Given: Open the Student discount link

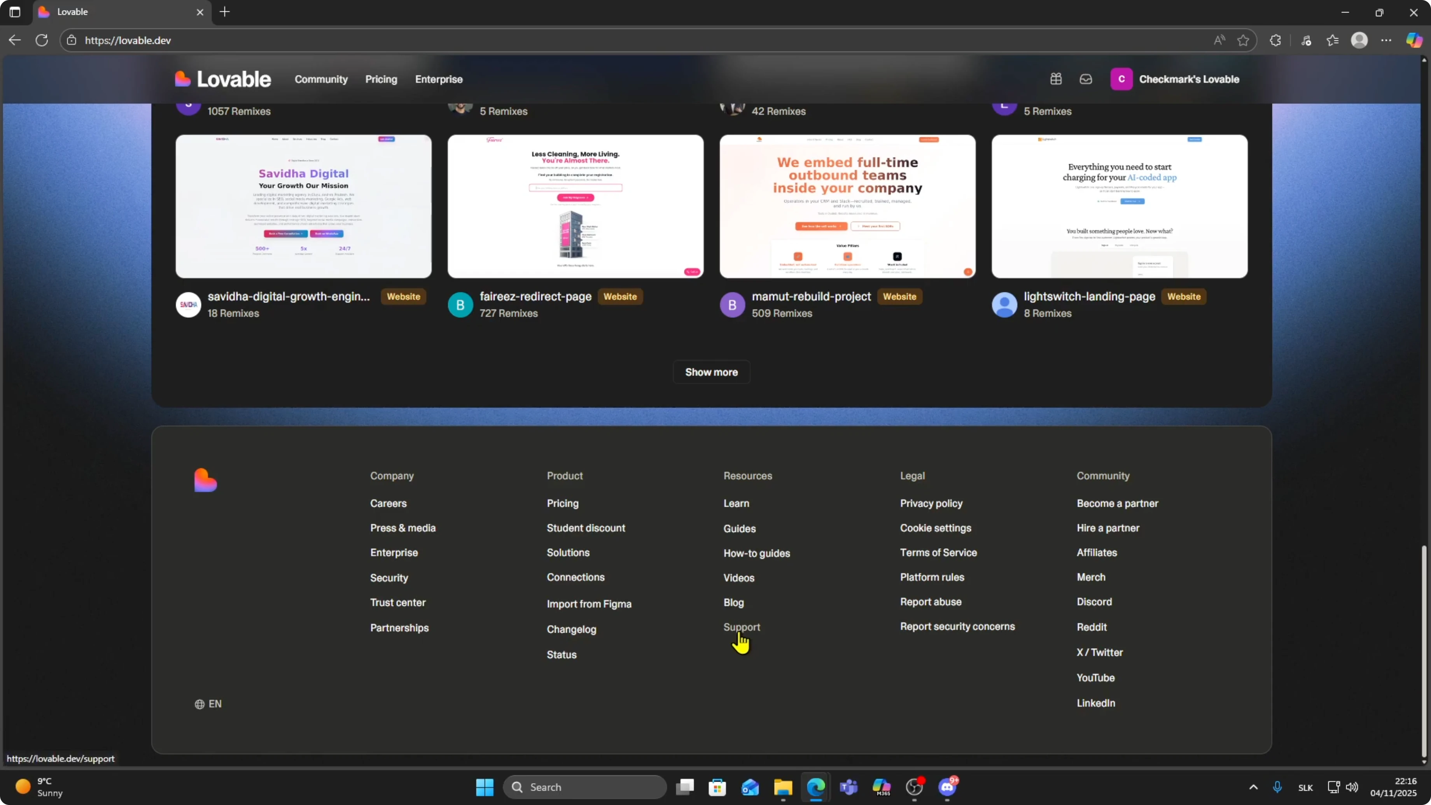Looking at the screenshot, I should click(x=586, y=528).
